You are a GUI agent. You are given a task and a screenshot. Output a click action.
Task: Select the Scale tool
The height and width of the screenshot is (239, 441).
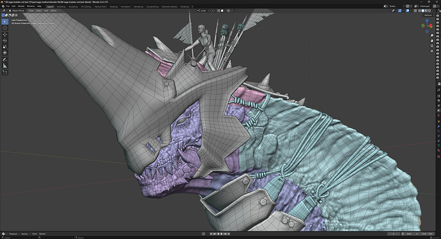[x=4, y=47]
